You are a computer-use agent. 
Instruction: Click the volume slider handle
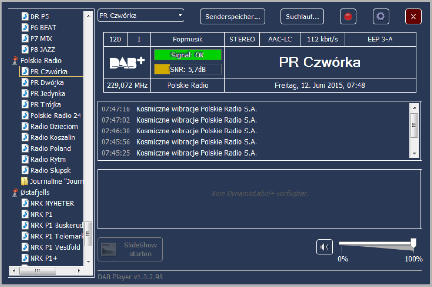pos(413,243)
